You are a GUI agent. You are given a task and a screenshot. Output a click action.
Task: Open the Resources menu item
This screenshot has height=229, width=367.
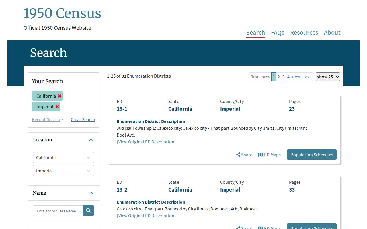304,33
